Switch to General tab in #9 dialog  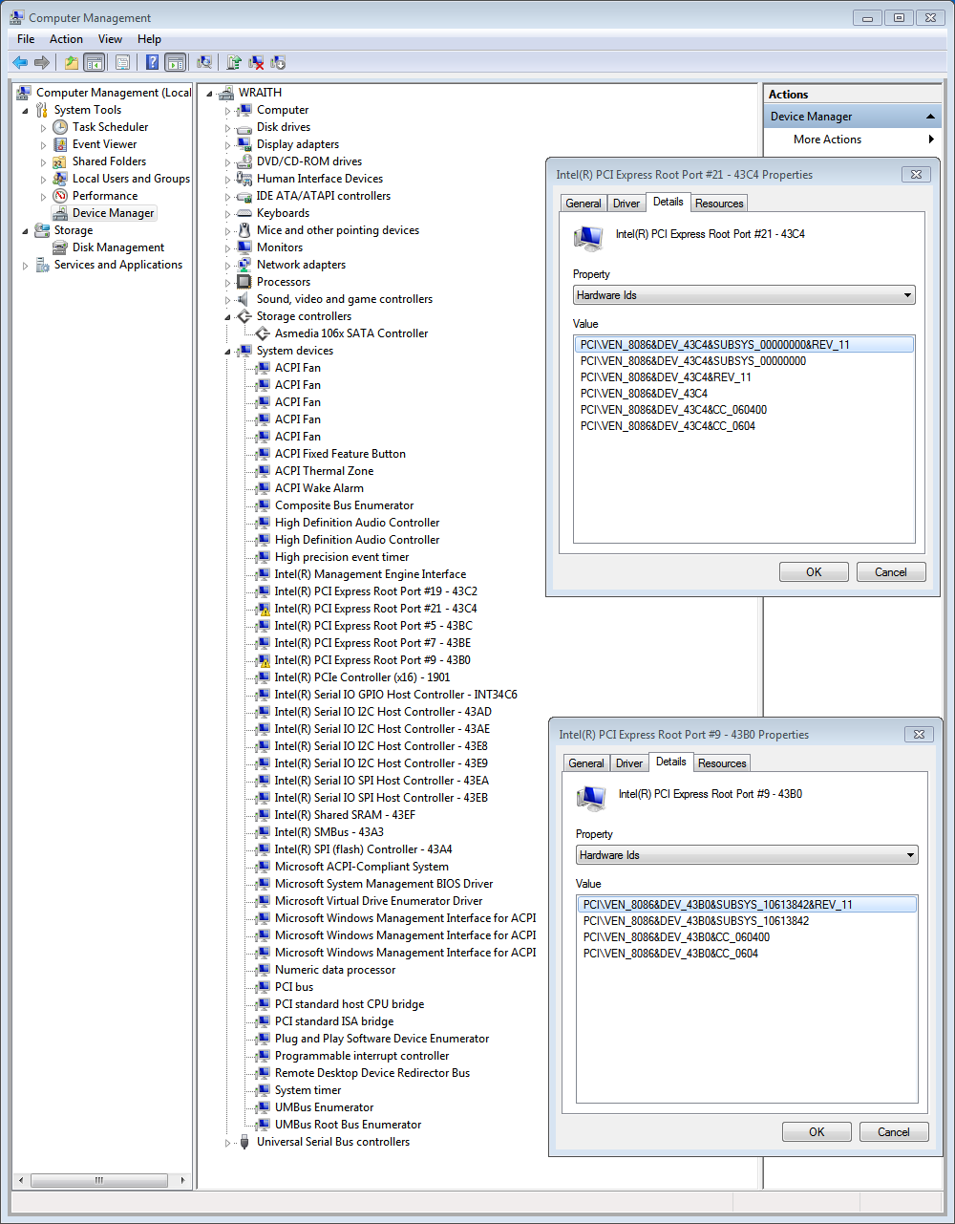[x=586, y=763]
